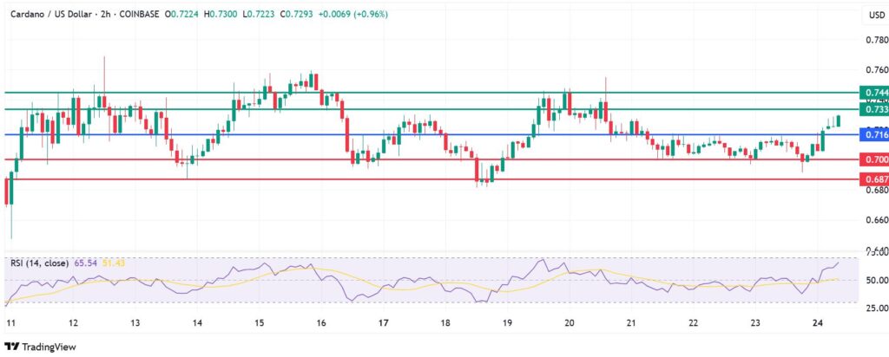This screenshot has height=357, width=889.
Task: Click the blue 0.716 price label
Action: point(874,134)
